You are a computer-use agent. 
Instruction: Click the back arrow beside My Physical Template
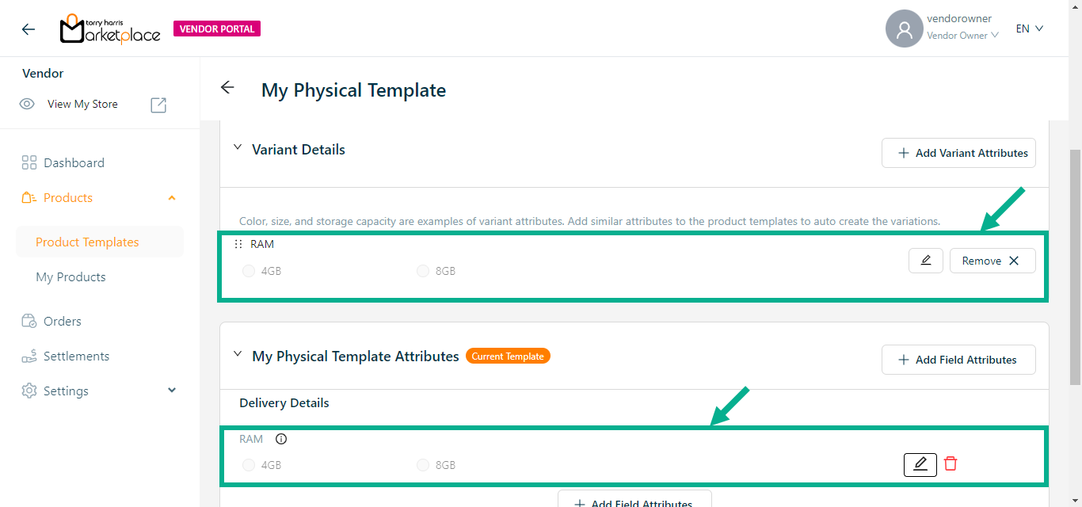pyautogui.click(x=227, y=88)
